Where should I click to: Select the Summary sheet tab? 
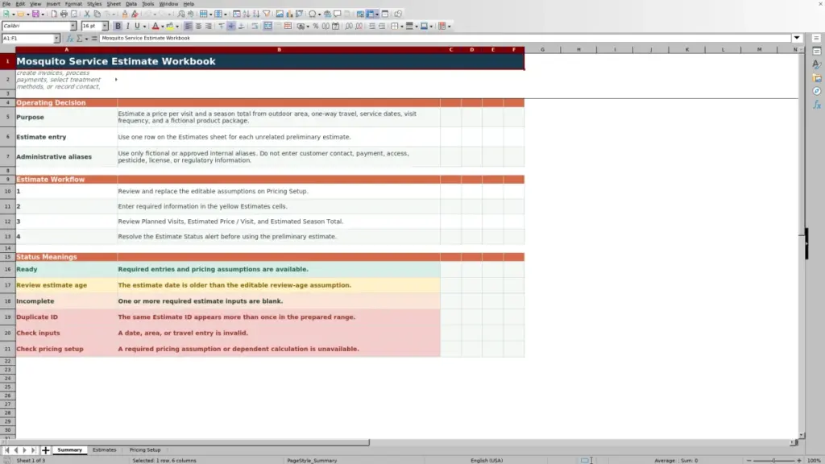pyautogui.click(x=69, y=449)
